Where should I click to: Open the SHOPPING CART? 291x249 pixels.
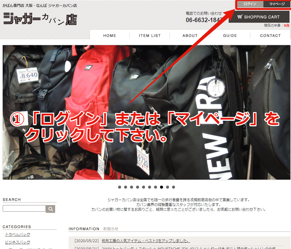coord(259,17)
